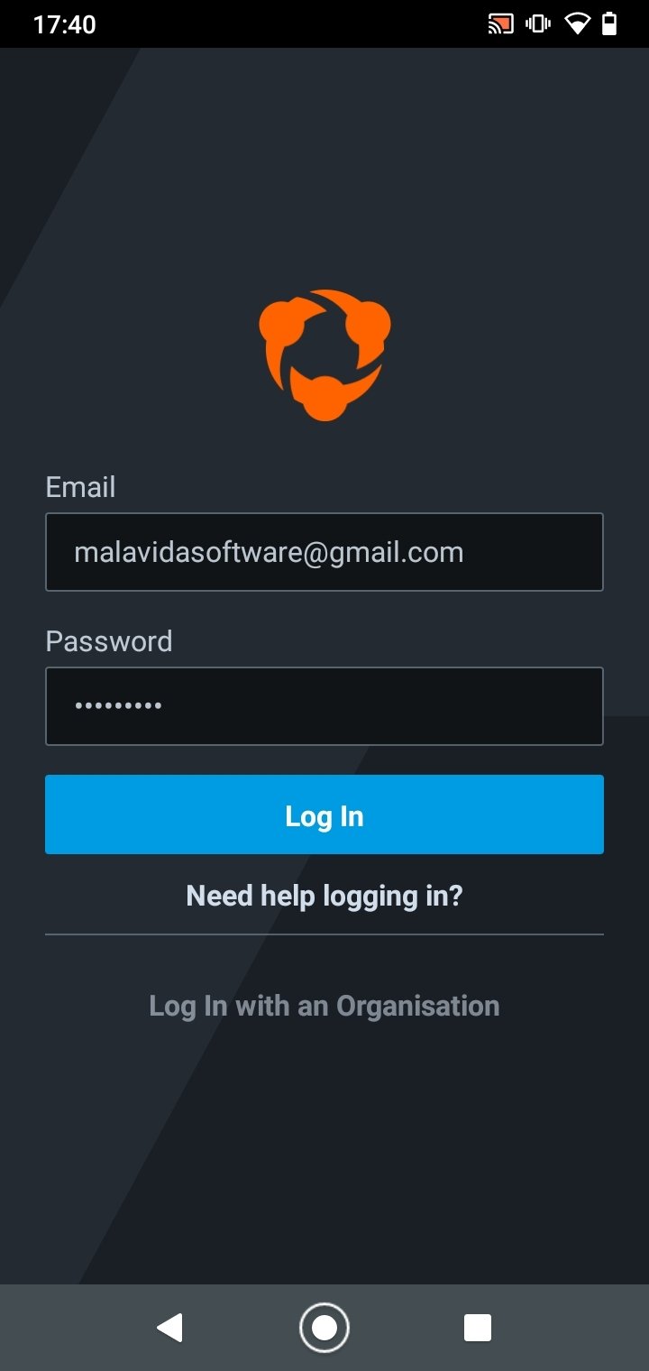Image resolution: width=649 pixels, height=1371 pixels.
Task: Click the Password label text
Action: coord(109,641)
